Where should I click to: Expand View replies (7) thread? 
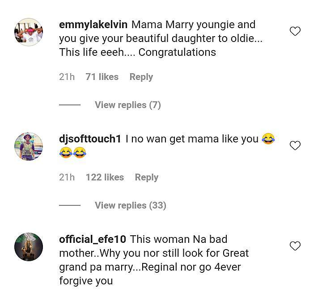pyautogui.click(x=127, y=105)
